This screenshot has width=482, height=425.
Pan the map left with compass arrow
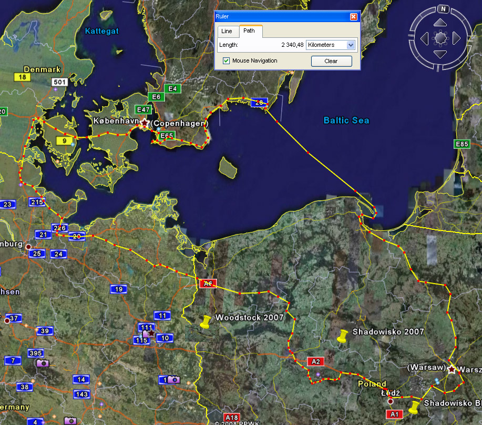425,38
